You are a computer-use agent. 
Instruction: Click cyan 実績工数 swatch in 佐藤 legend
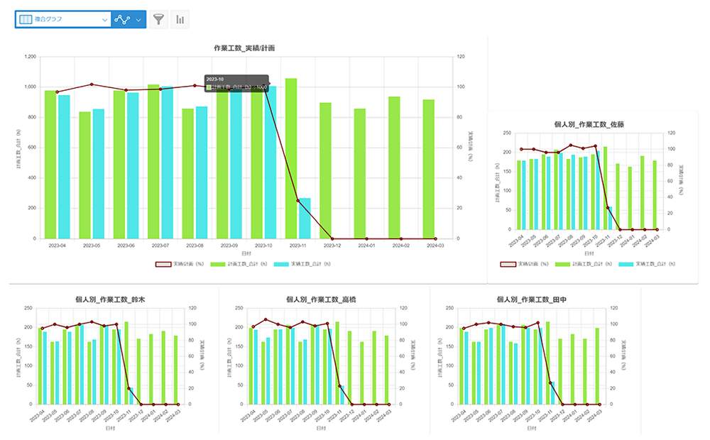[x=626, y=264]
